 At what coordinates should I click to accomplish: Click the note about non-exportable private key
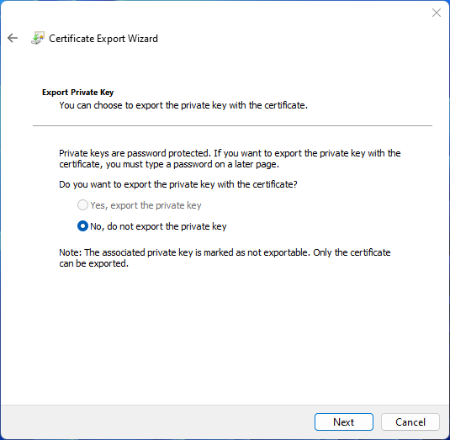(x=225, y=257)
